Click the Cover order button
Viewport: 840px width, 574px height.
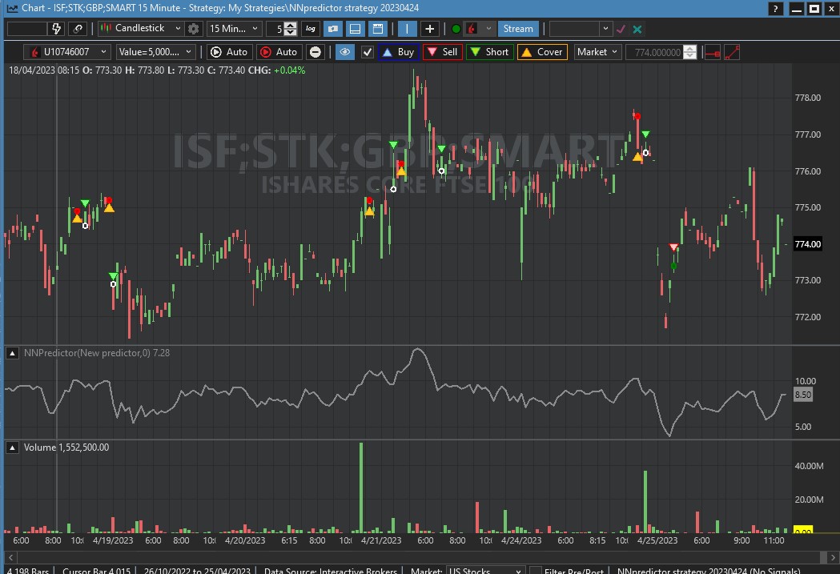[x=541, y=52]
